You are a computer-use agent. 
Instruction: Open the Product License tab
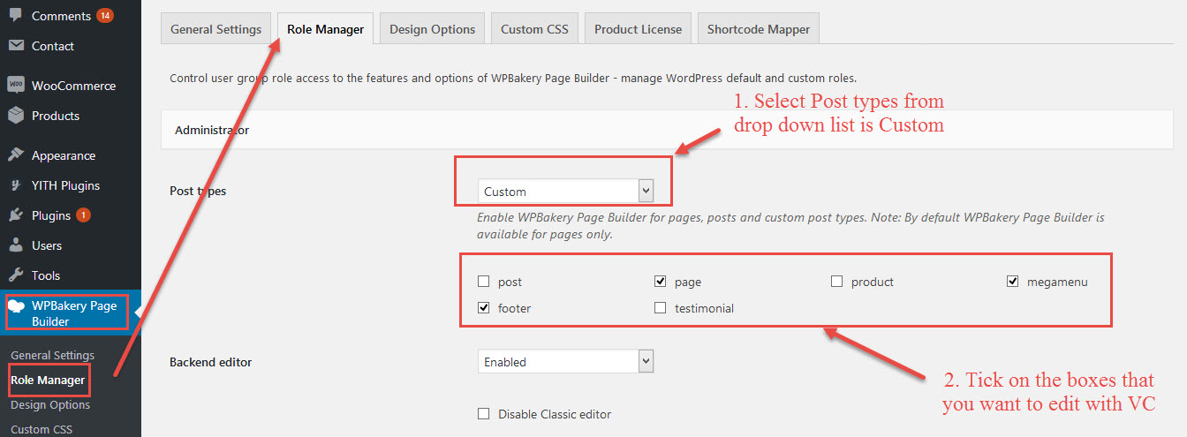[638, 29]
